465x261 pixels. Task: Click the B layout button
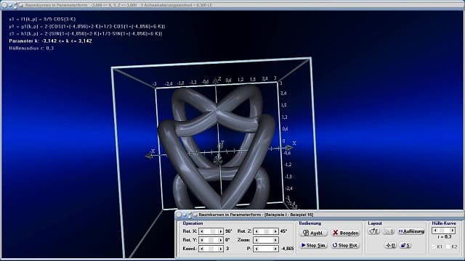point(389,231)
